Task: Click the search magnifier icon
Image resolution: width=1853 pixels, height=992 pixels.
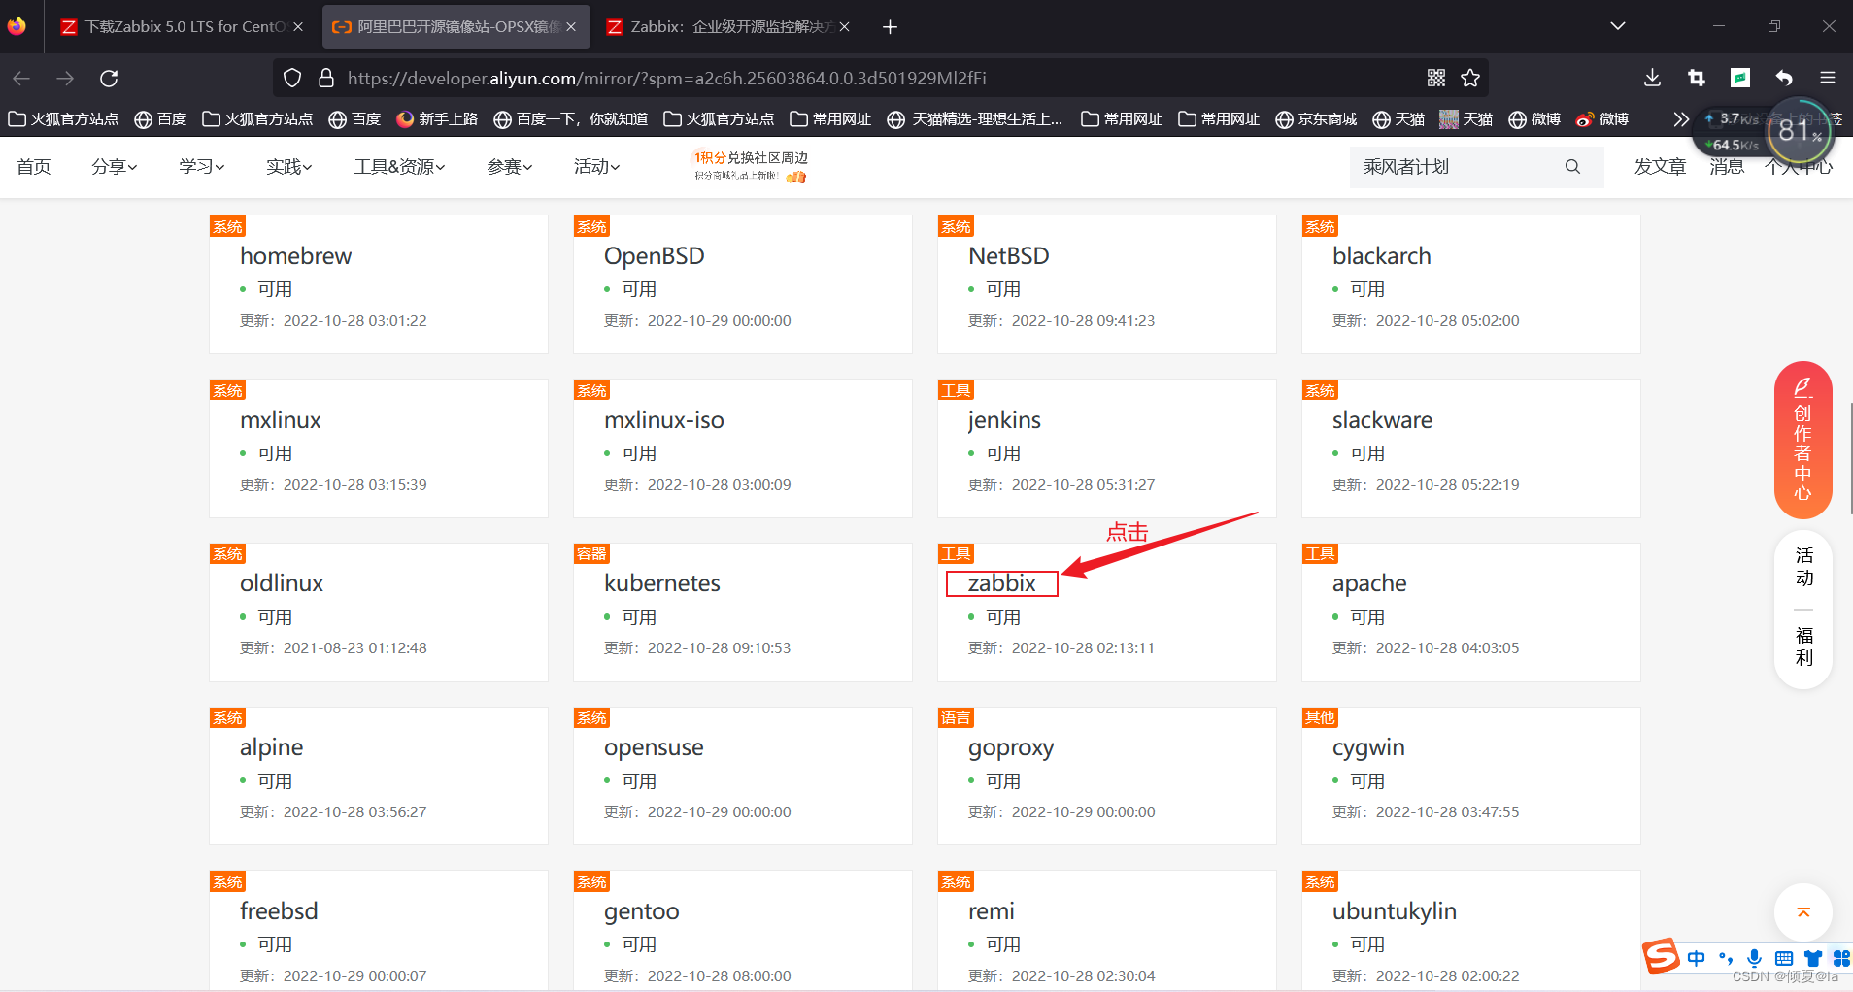Action: coord(1572,167)
